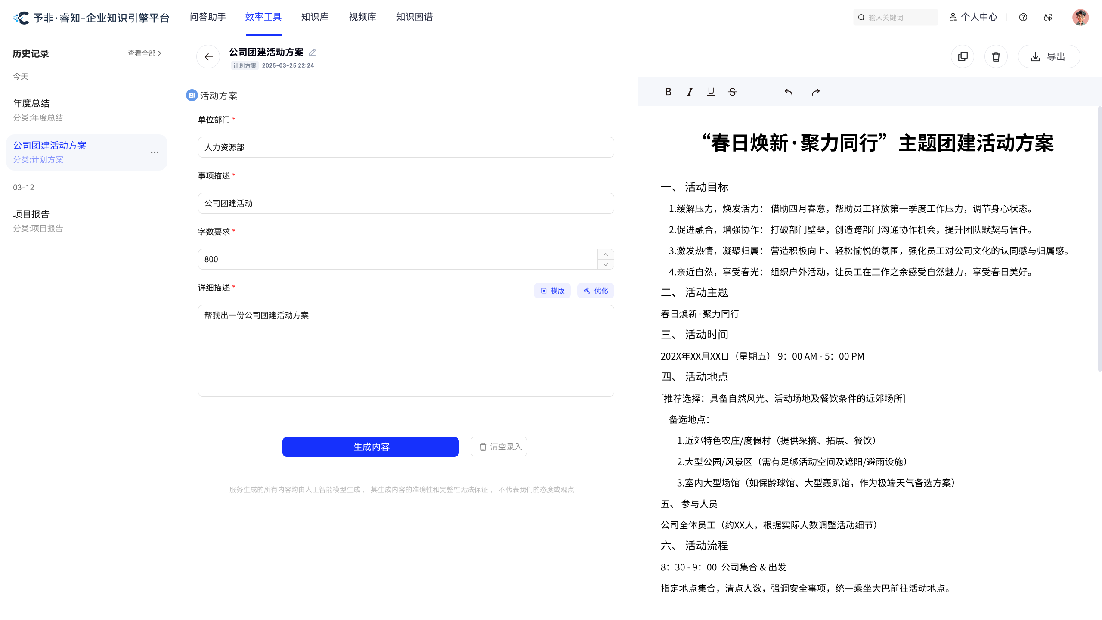Redo the last edit
Viewport: 1102px width, 620px height.
coord(815,92)
